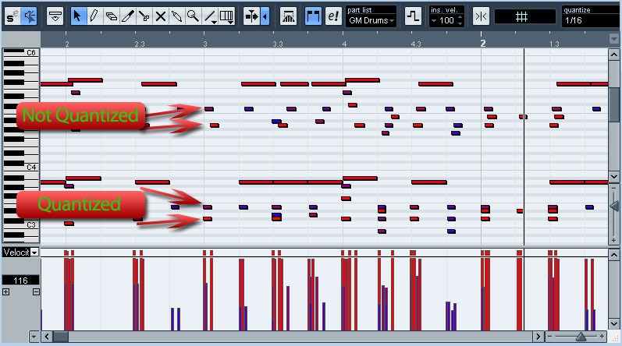Open the Line tool mode arrow
The width and height of the screenshot is (622, 346).
pyautogui.click(x=214, y=22)
